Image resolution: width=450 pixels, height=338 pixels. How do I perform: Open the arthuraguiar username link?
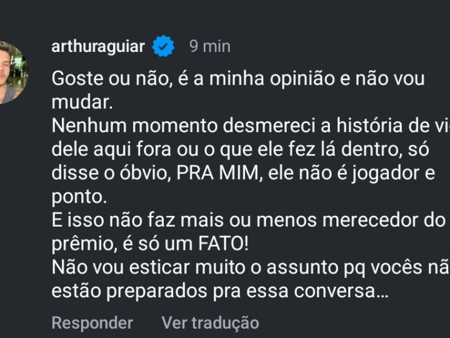coord(99,47)
